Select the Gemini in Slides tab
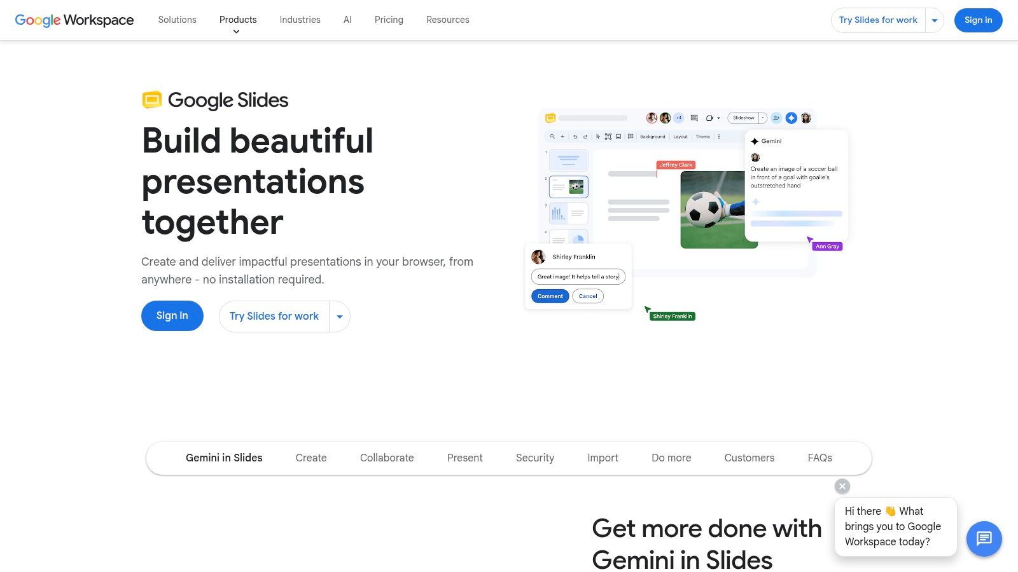 (x=224, y=458)
